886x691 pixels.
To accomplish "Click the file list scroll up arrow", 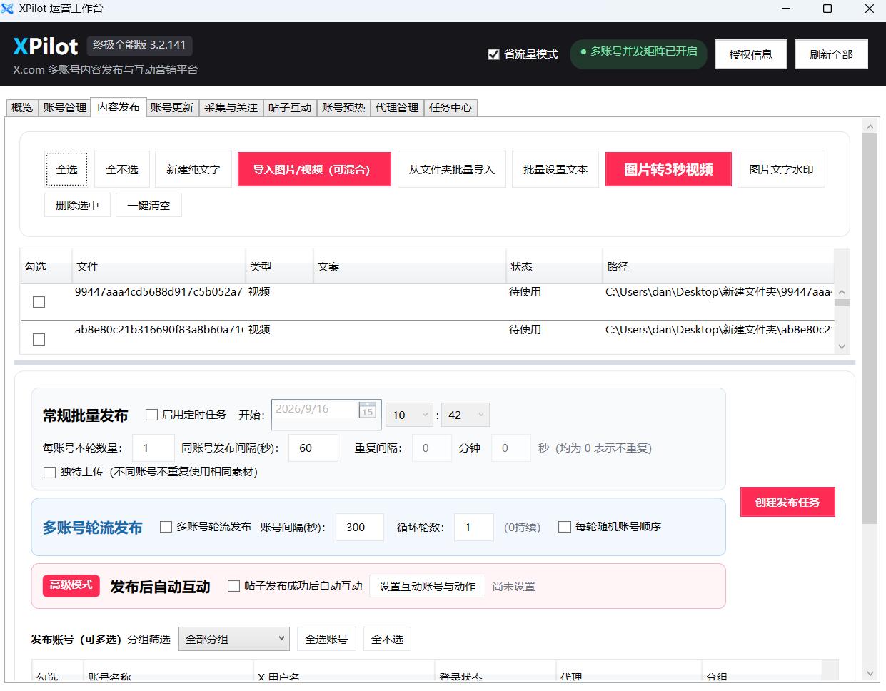I will pyautogui.click(x=842, y=292).
